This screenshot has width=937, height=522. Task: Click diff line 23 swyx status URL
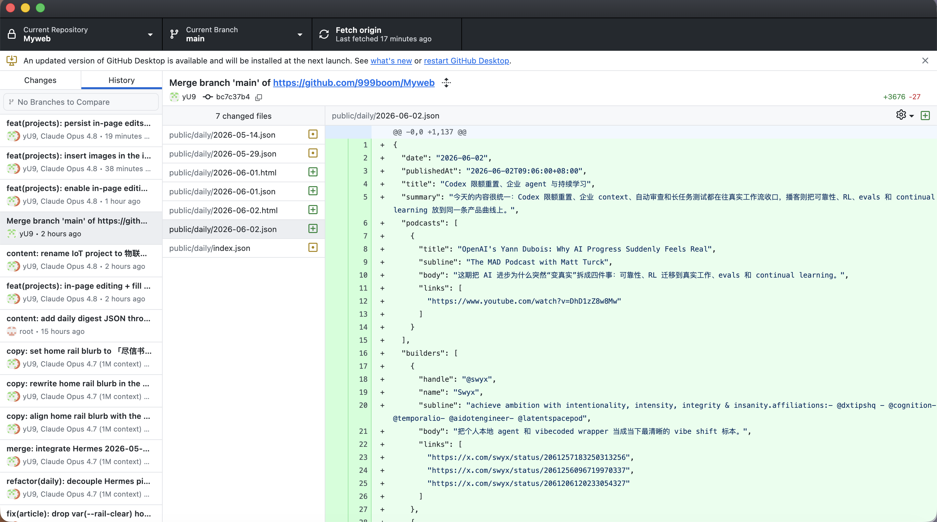point(631,457)
